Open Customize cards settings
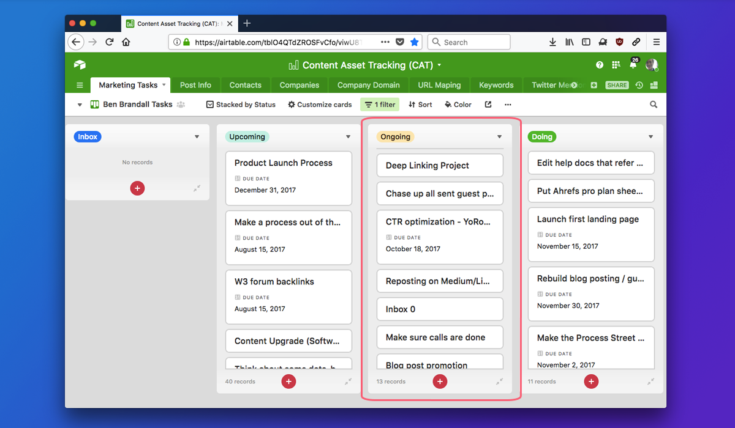Screen dimensions: 735x428 pos(320,105)
